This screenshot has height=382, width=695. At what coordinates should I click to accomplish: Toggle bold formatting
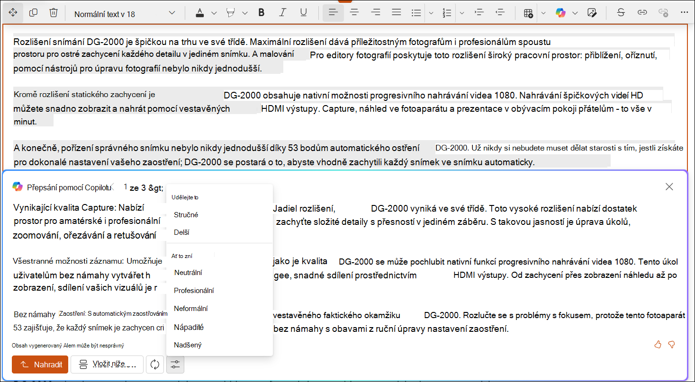coord(261,13)
